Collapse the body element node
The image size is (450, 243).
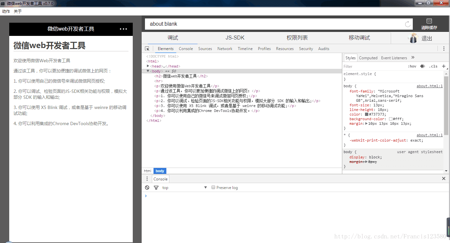click(148, 71)
